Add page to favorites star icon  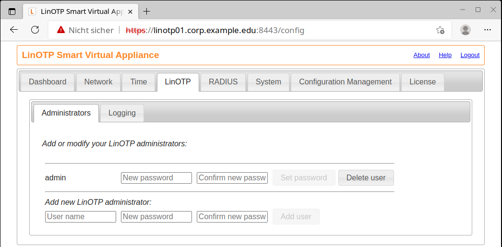pos(440,30)
